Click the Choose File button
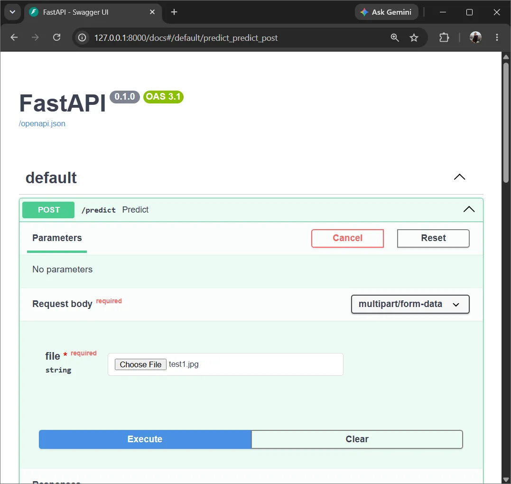 point(140,364)
